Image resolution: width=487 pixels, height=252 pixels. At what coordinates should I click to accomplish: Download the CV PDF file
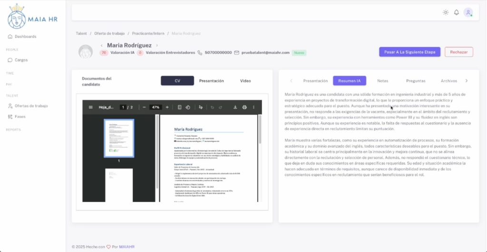pyautogui.click(x=235, y=107)
